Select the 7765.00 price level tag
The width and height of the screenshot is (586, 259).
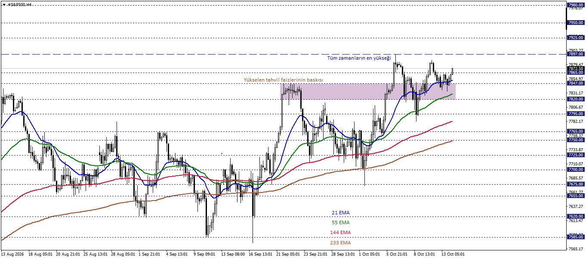tap(576, 131)
